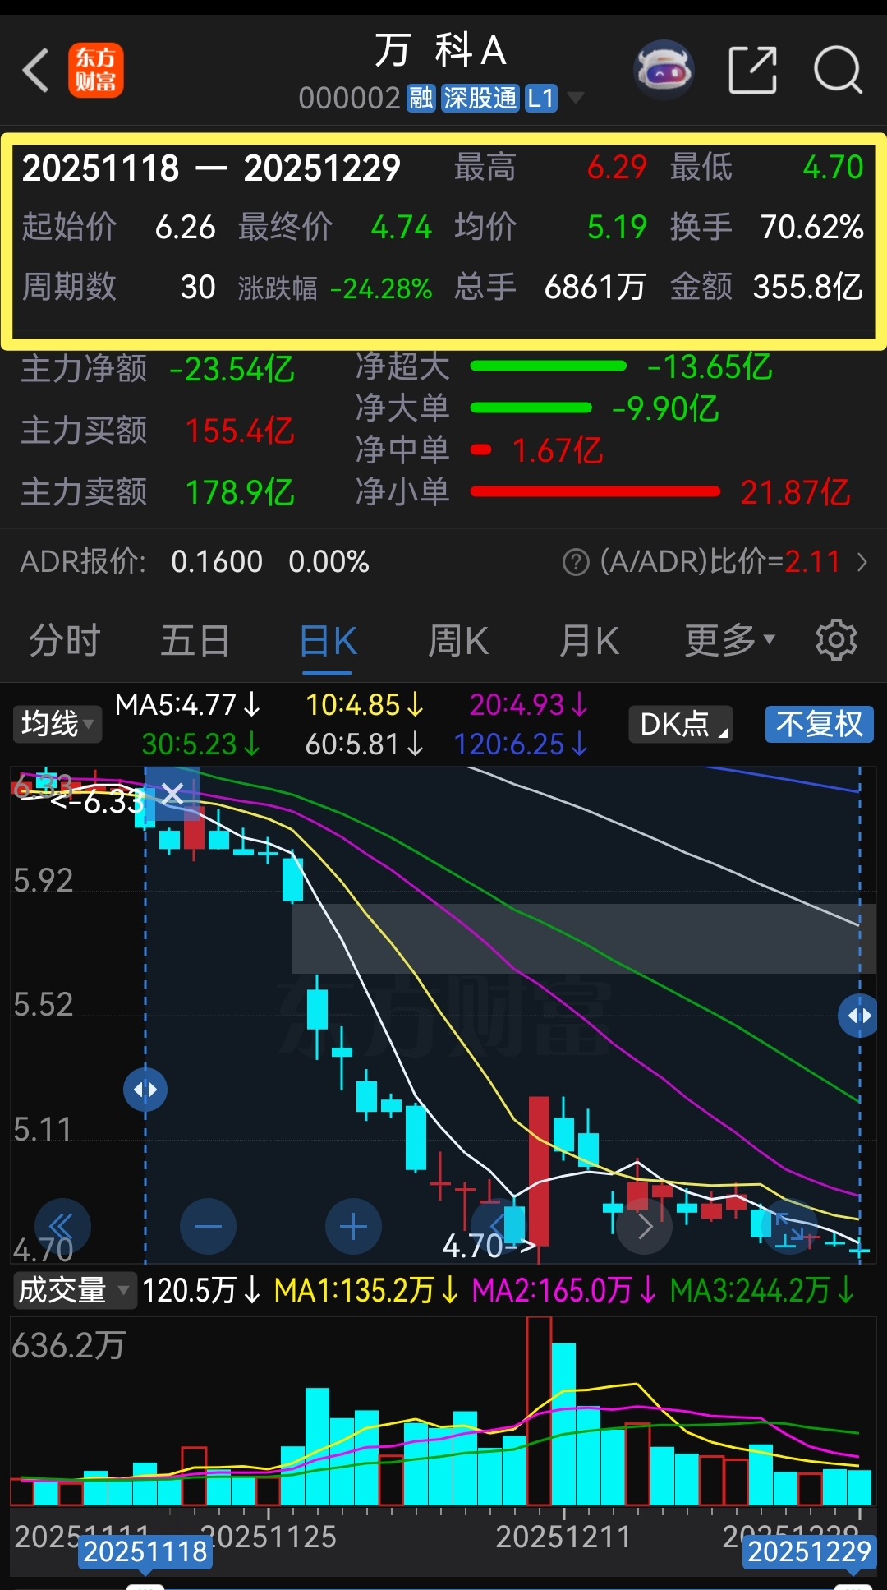Image resolution: width=887 pixels, height=1590 pixels.
Task: Toggle 不复权 adjustment mode
Action: (x=820, y=724)
